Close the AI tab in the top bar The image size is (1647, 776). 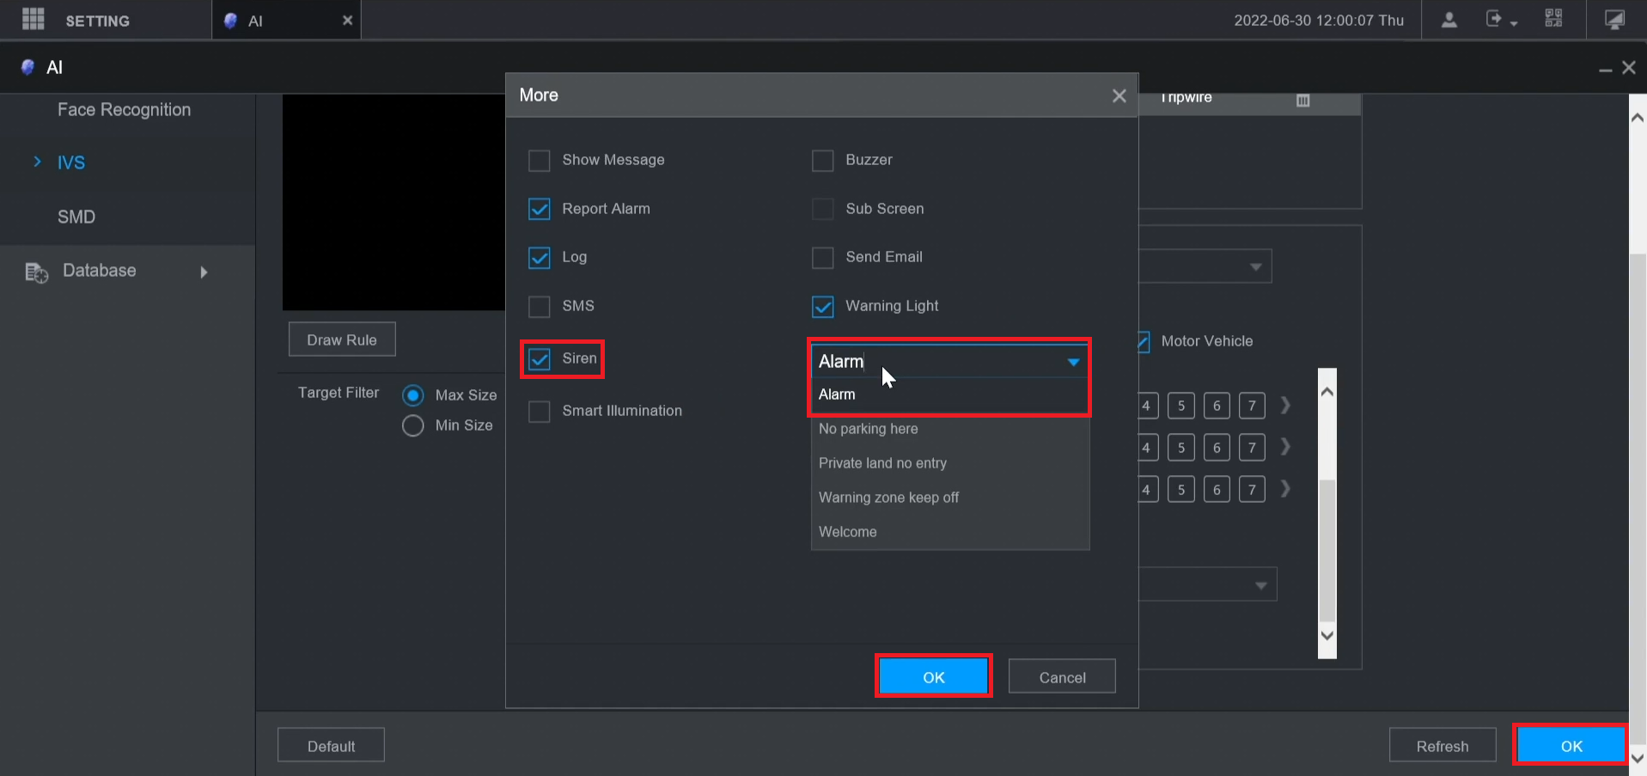347,21
